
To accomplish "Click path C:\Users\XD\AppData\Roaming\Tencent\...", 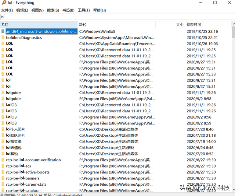I will [117, 43].
